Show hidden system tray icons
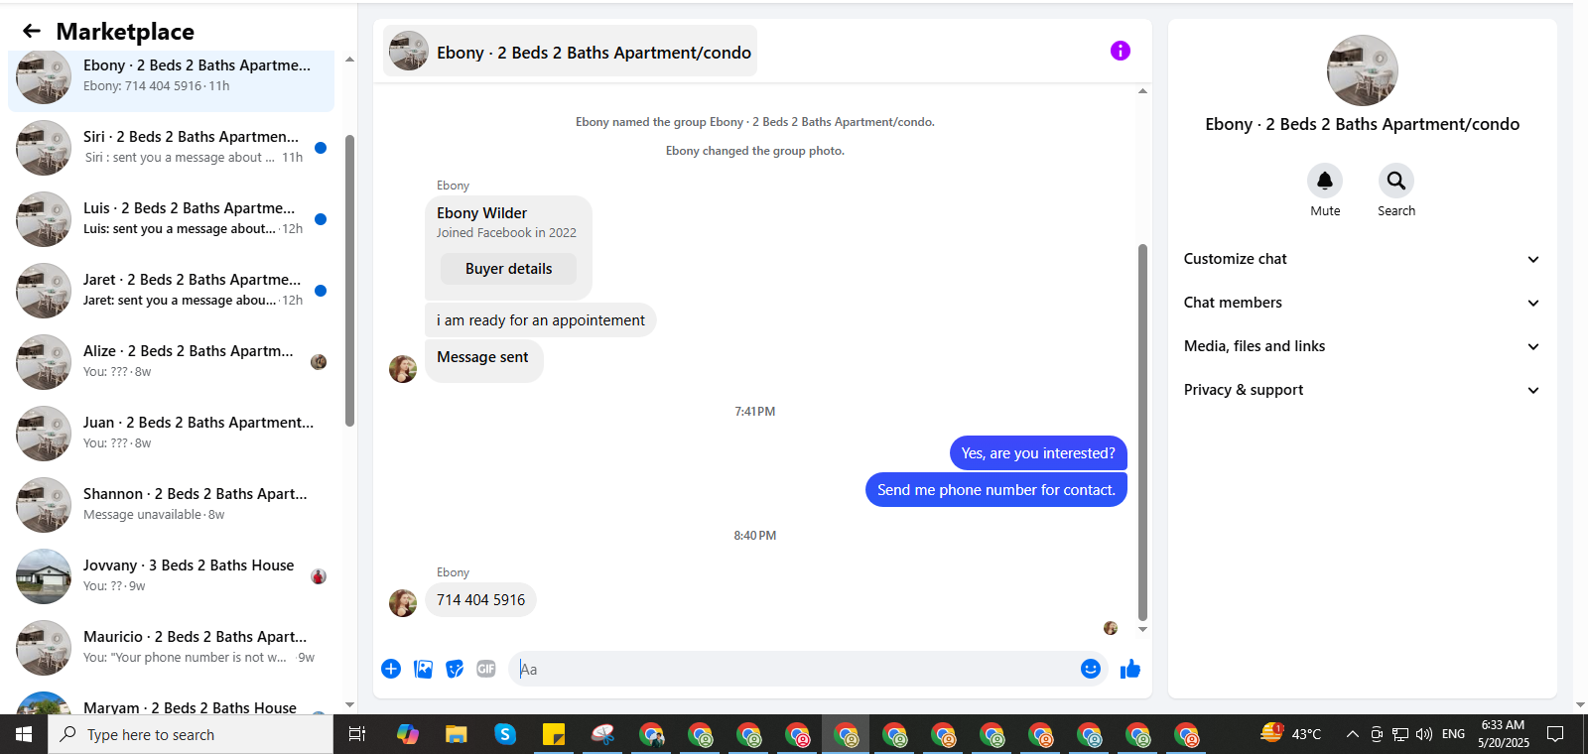This screenshot has width=1588, height=754. click(x=1352, y=734)
